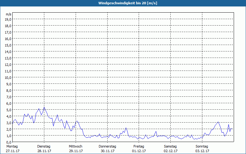246x154 pixels.
Task: Click the 16,0 y-axis label
Action: (x=8, y=39)
